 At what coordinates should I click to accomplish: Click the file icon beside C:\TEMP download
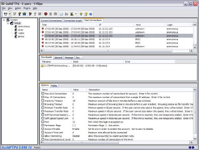coord(43,66)
